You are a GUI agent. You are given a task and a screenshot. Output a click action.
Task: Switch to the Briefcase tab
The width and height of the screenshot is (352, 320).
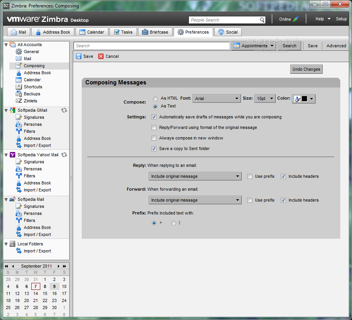click(155, 32)
